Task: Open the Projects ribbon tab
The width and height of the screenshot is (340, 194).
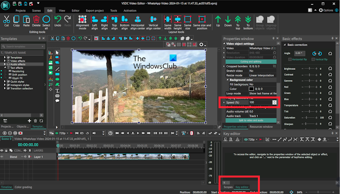Action: tap(20, 10)
